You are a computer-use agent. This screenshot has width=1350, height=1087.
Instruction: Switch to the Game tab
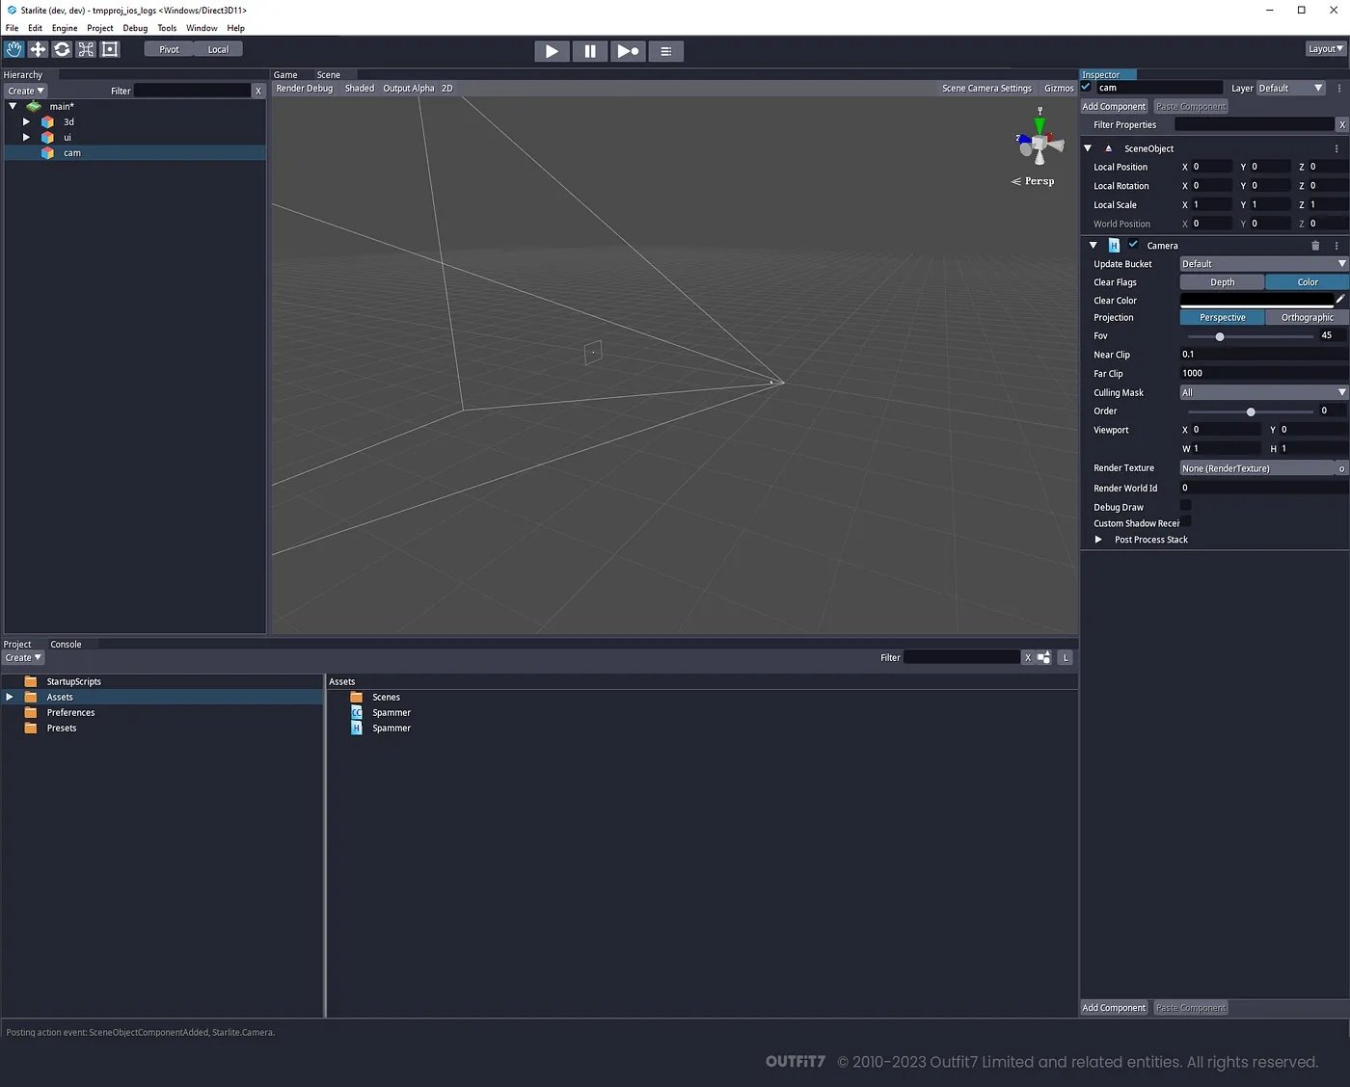point(285,74)
